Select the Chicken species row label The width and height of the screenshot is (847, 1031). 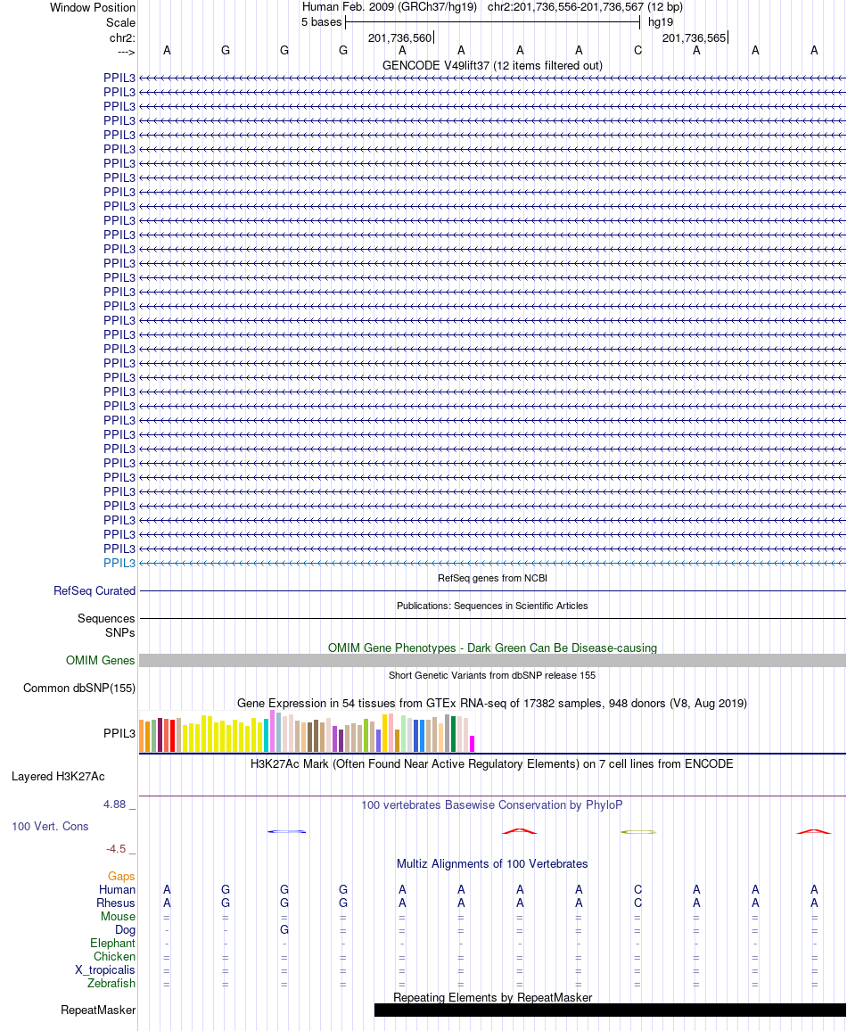[114, 956]
